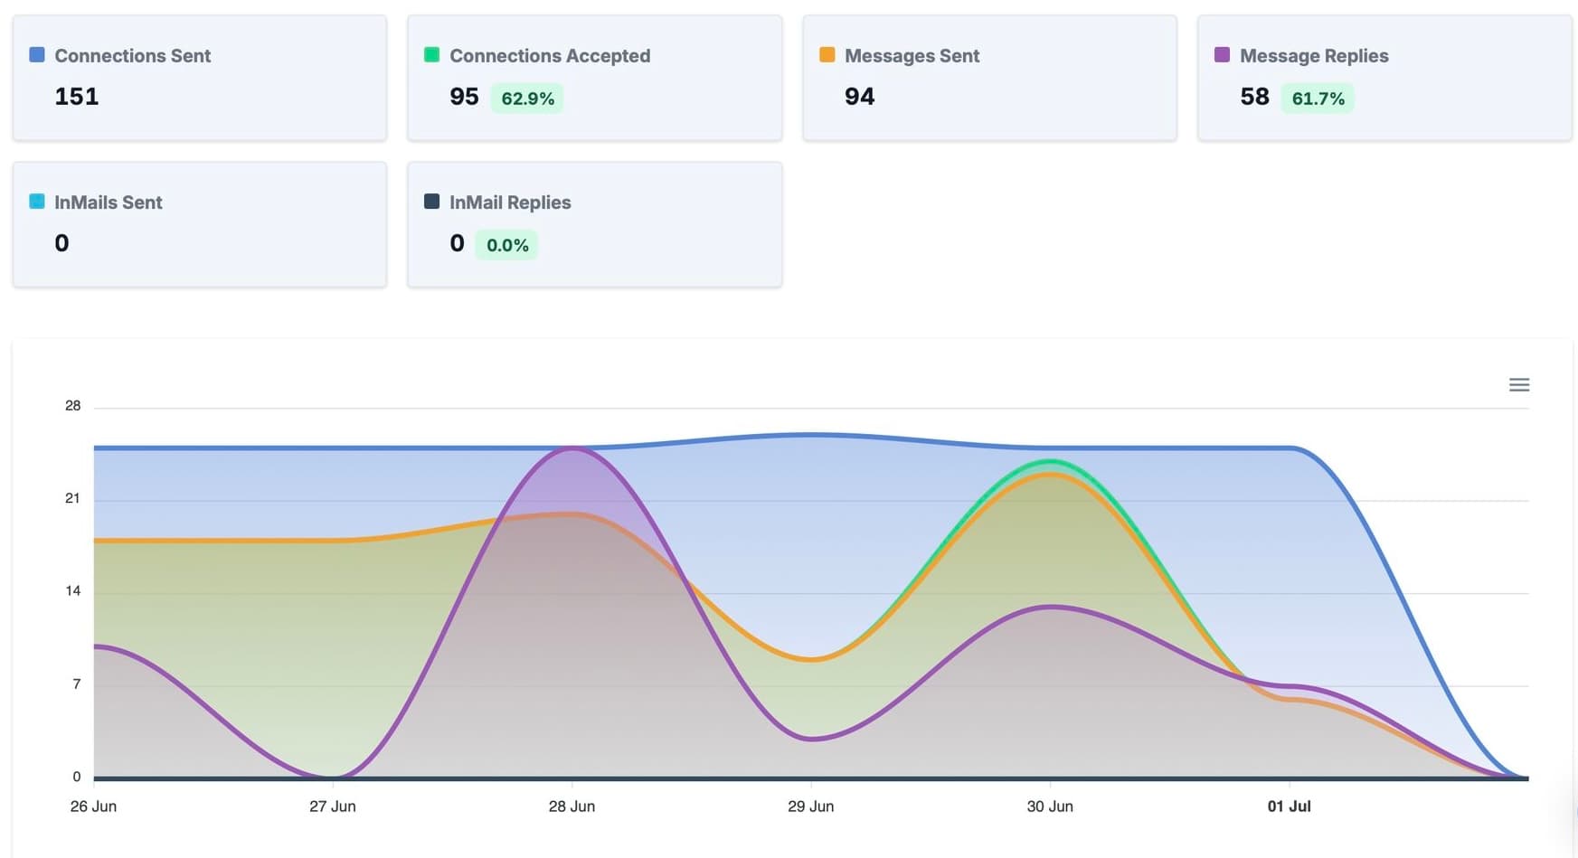Viewport: 1578px width, 858px height.
Task: Select the 28 Jun axis label
Action: [x=572, y=806]
